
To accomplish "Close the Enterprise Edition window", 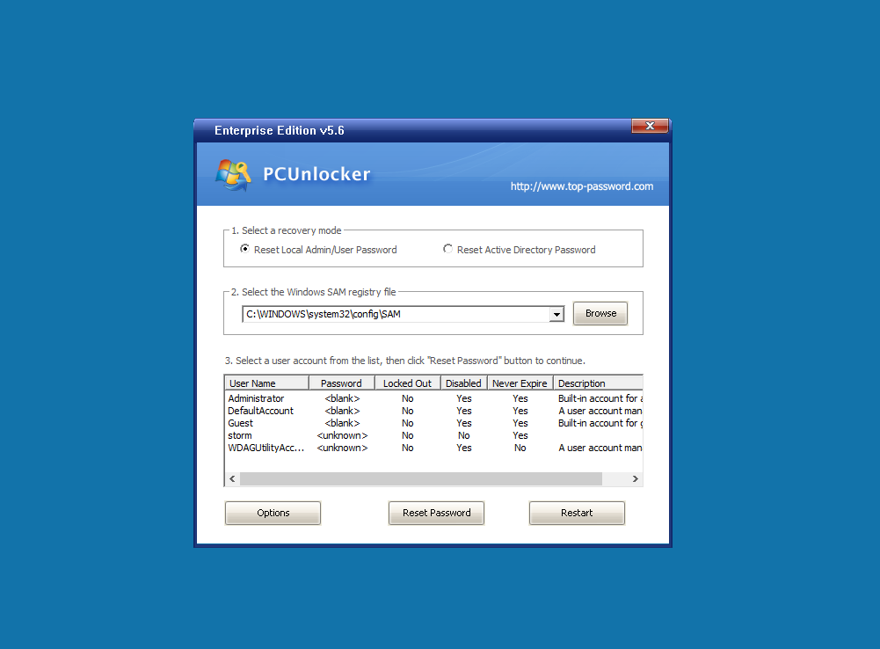I will pos(650,126).
